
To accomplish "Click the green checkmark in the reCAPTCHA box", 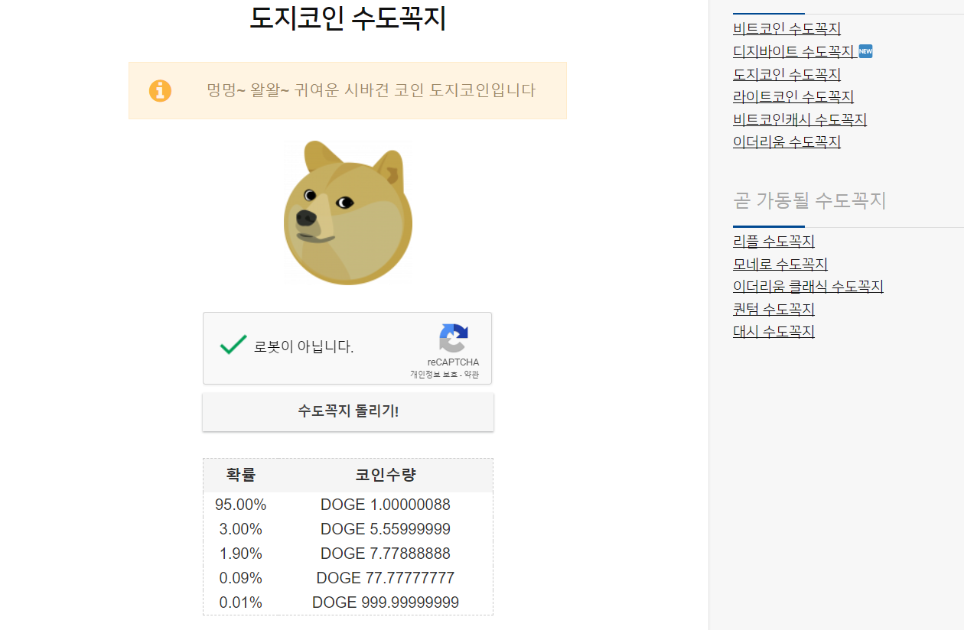I will [x=232, y=346].
